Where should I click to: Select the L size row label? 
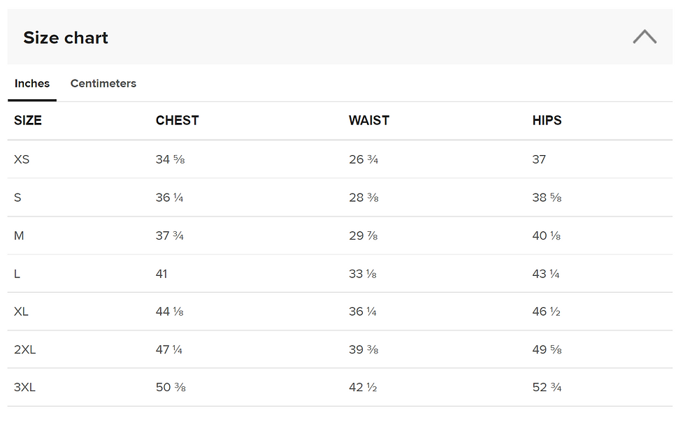[x=17, y=274]
